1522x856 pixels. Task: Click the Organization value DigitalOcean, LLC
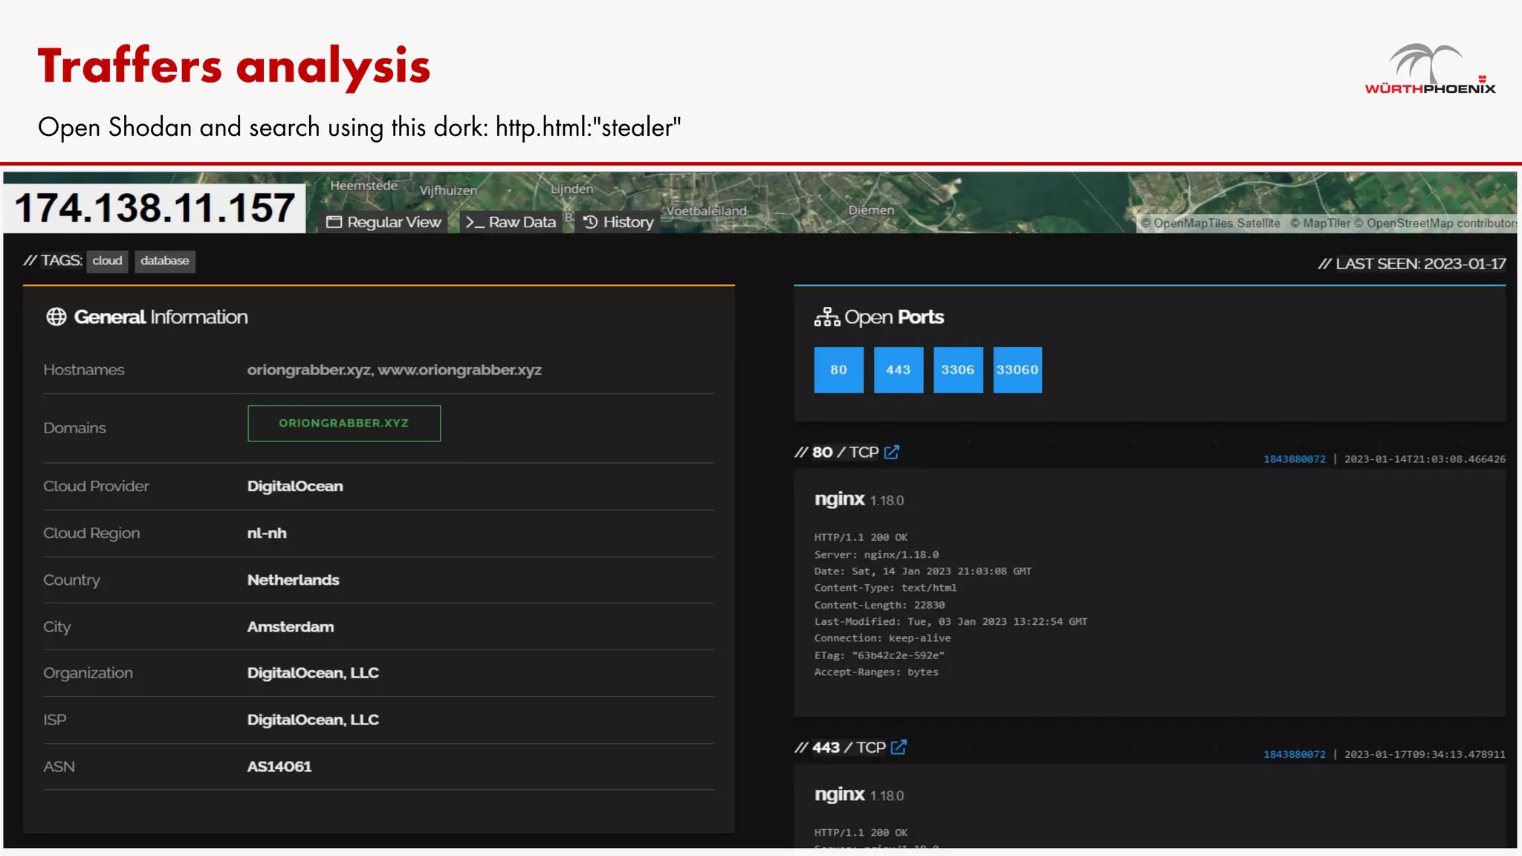[x=313, y=673]
